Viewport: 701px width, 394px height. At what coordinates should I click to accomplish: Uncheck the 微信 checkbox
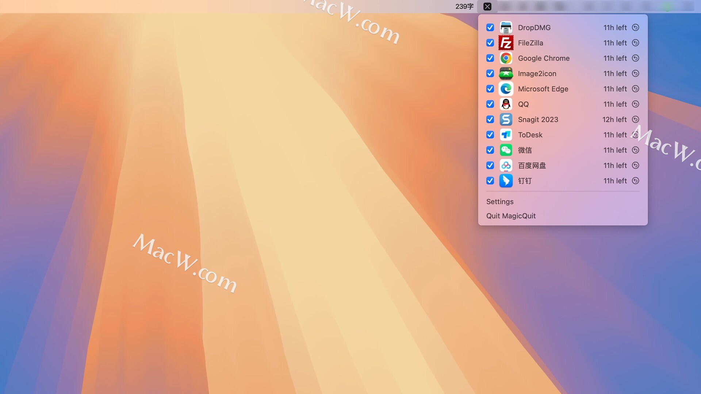pos(490,150)
